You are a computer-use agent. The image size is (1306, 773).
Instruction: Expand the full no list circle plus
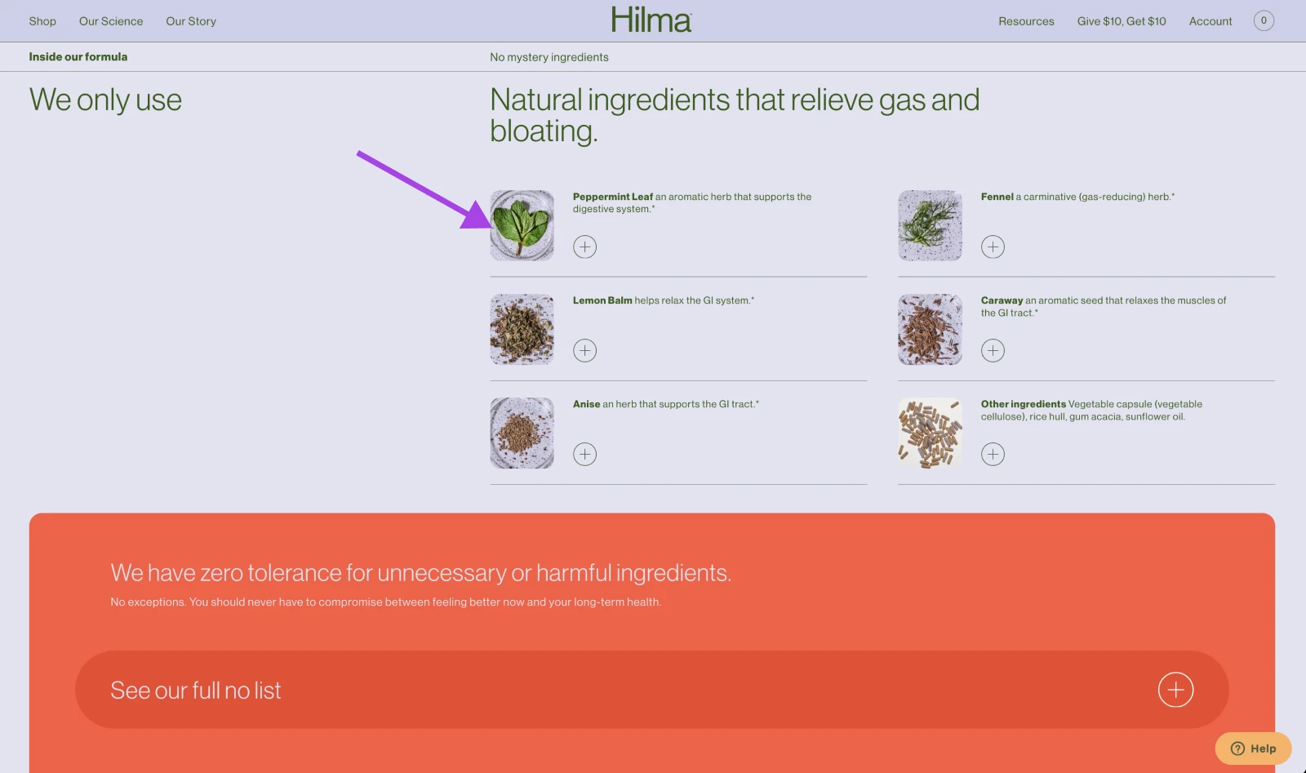1175,690
